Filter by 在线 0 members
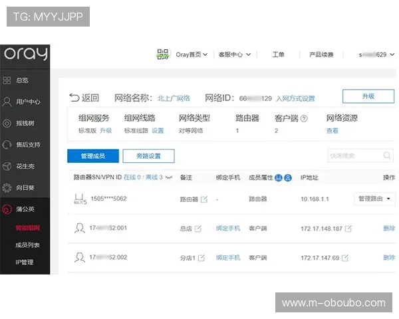Viewport: 399px width, 319px height. [x=132, y=177]
